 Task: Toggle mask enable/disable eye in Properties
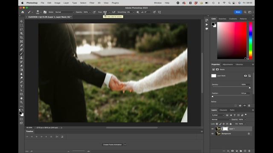[244, 105]
